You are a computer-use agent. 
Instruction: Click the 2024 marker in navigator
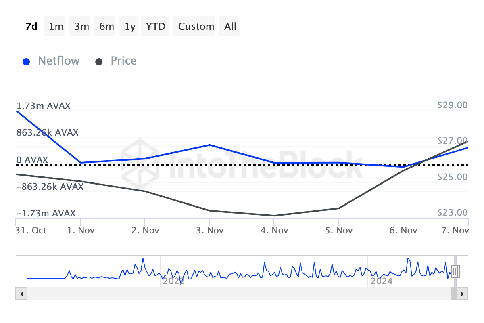point(382,281)
